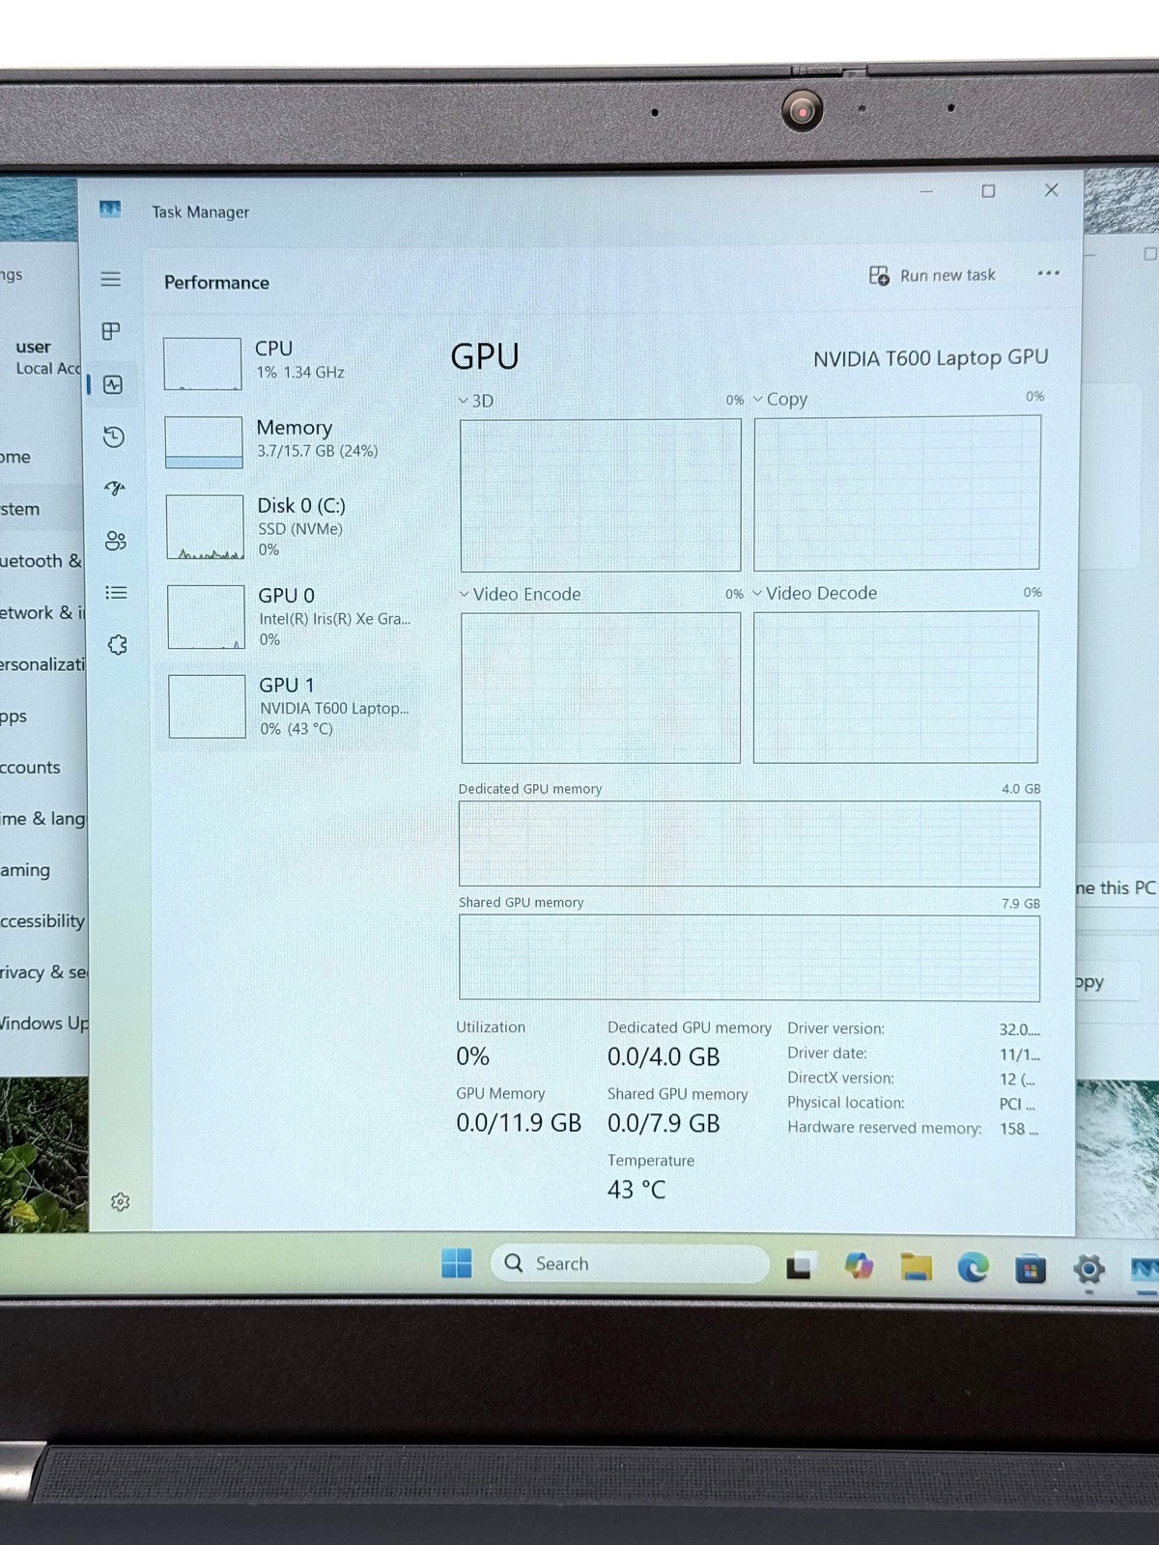Open the three-dots more options menu
This screenshot has width=1159, height=1545.
tap(1048, 273)
